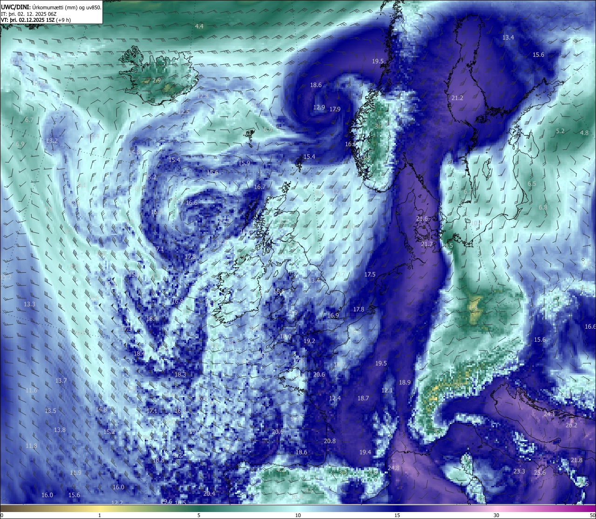Click the 13.2 value label

[52, 141]
